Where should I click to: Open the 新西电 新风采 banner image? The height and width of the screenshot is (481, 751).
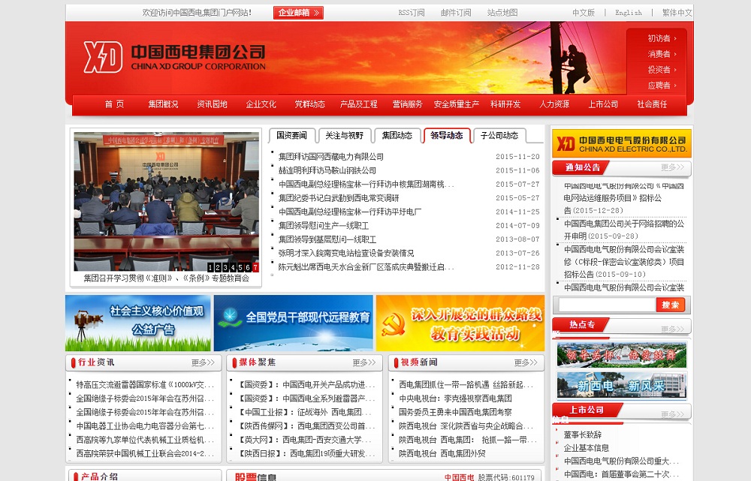(x=622, y=385)
